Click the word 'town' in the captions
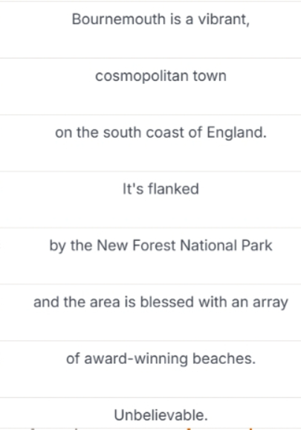The height and width of the screenshot is (430, 301). click(210, 76)
